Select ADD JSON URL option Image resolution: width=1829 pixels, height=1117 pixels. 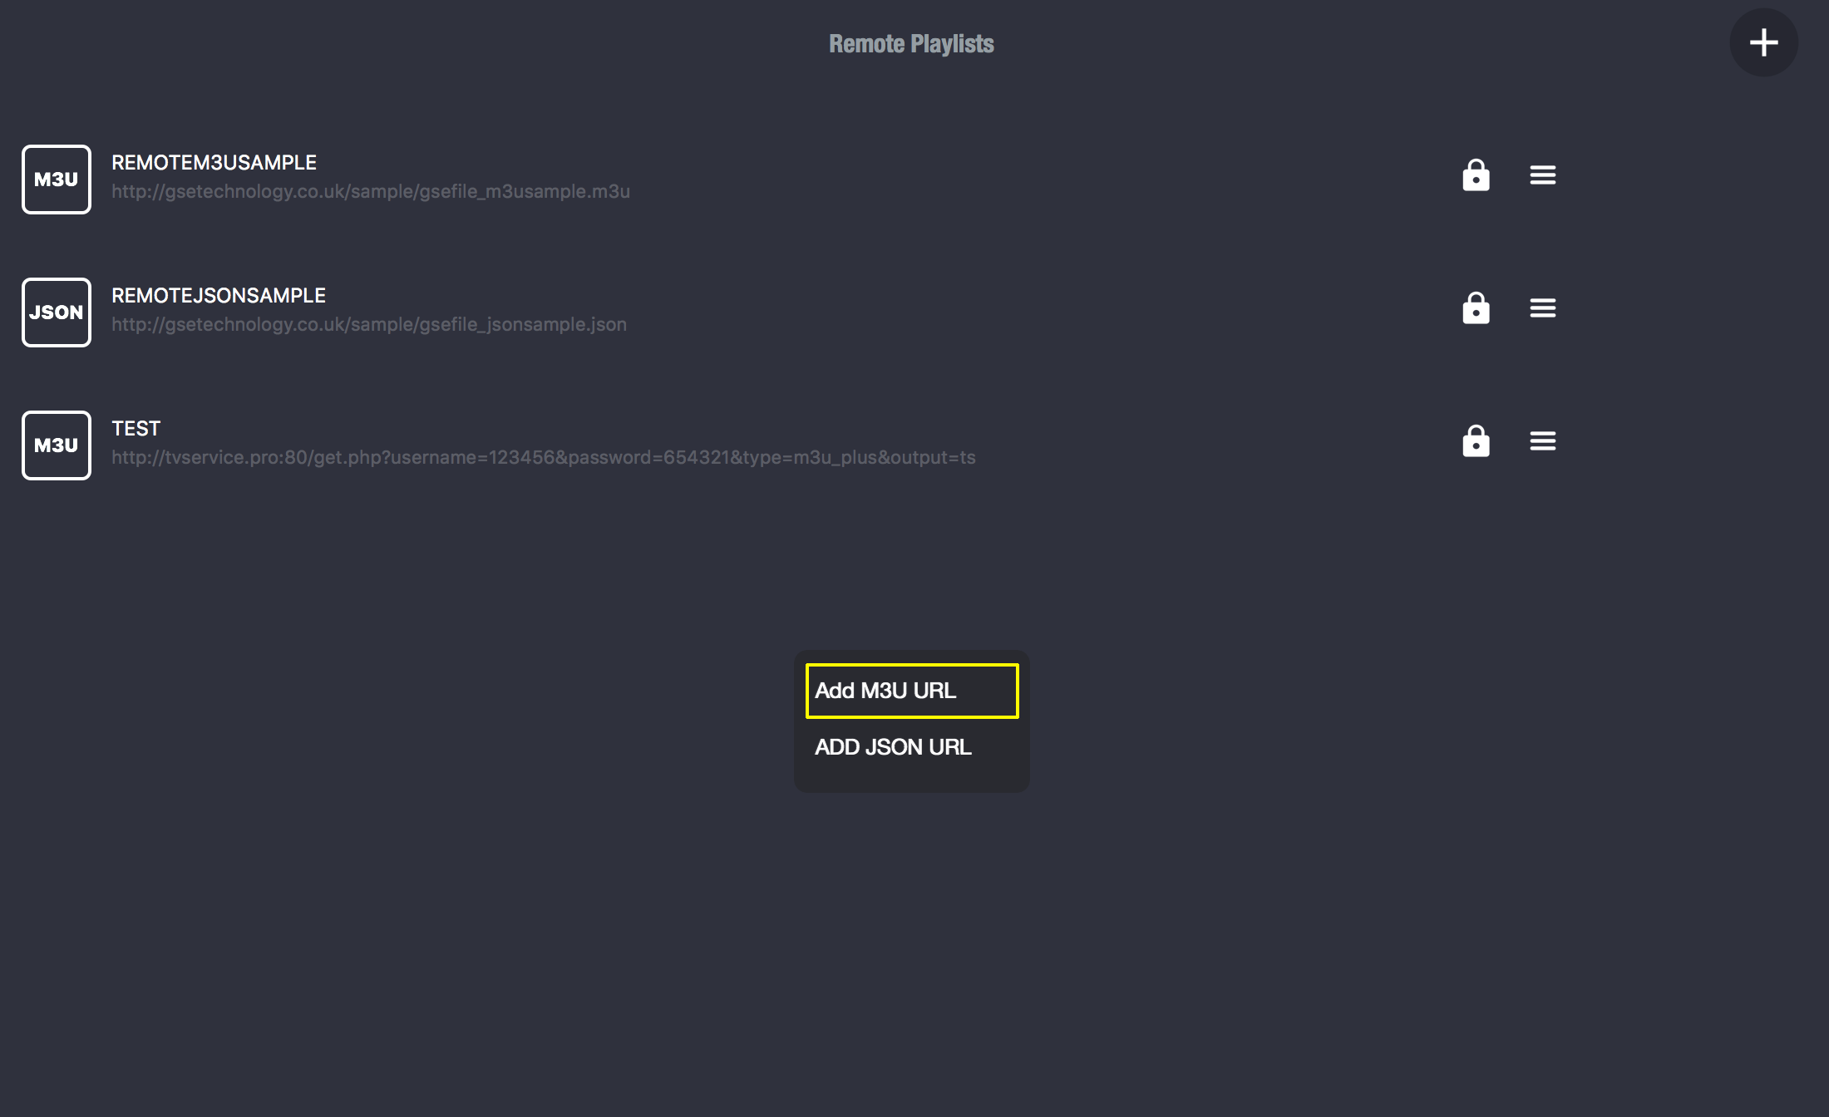coord(893,747)
